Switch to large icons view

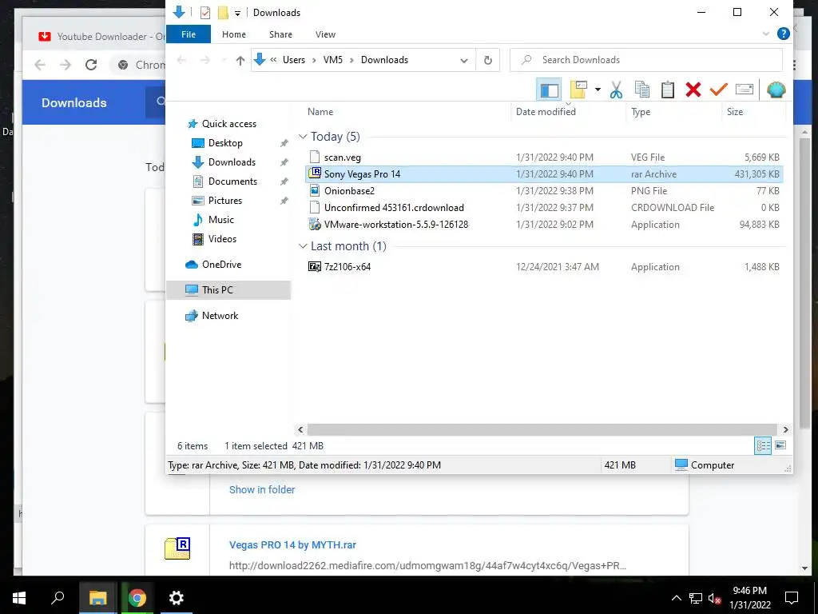click(x=780, y=445)
